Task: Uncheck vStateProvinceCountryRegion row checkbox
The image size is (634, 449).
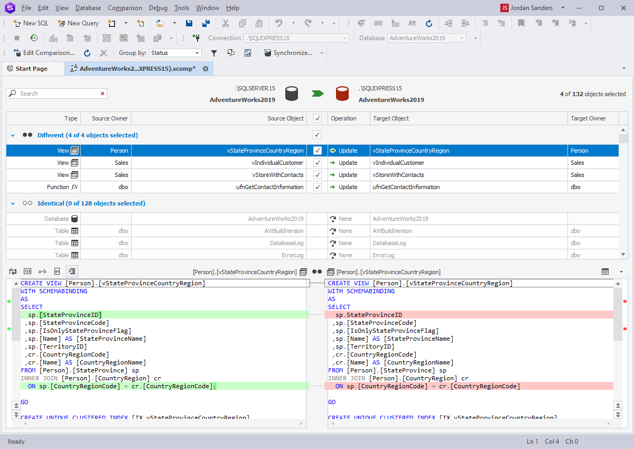Action: pos(317,151)
